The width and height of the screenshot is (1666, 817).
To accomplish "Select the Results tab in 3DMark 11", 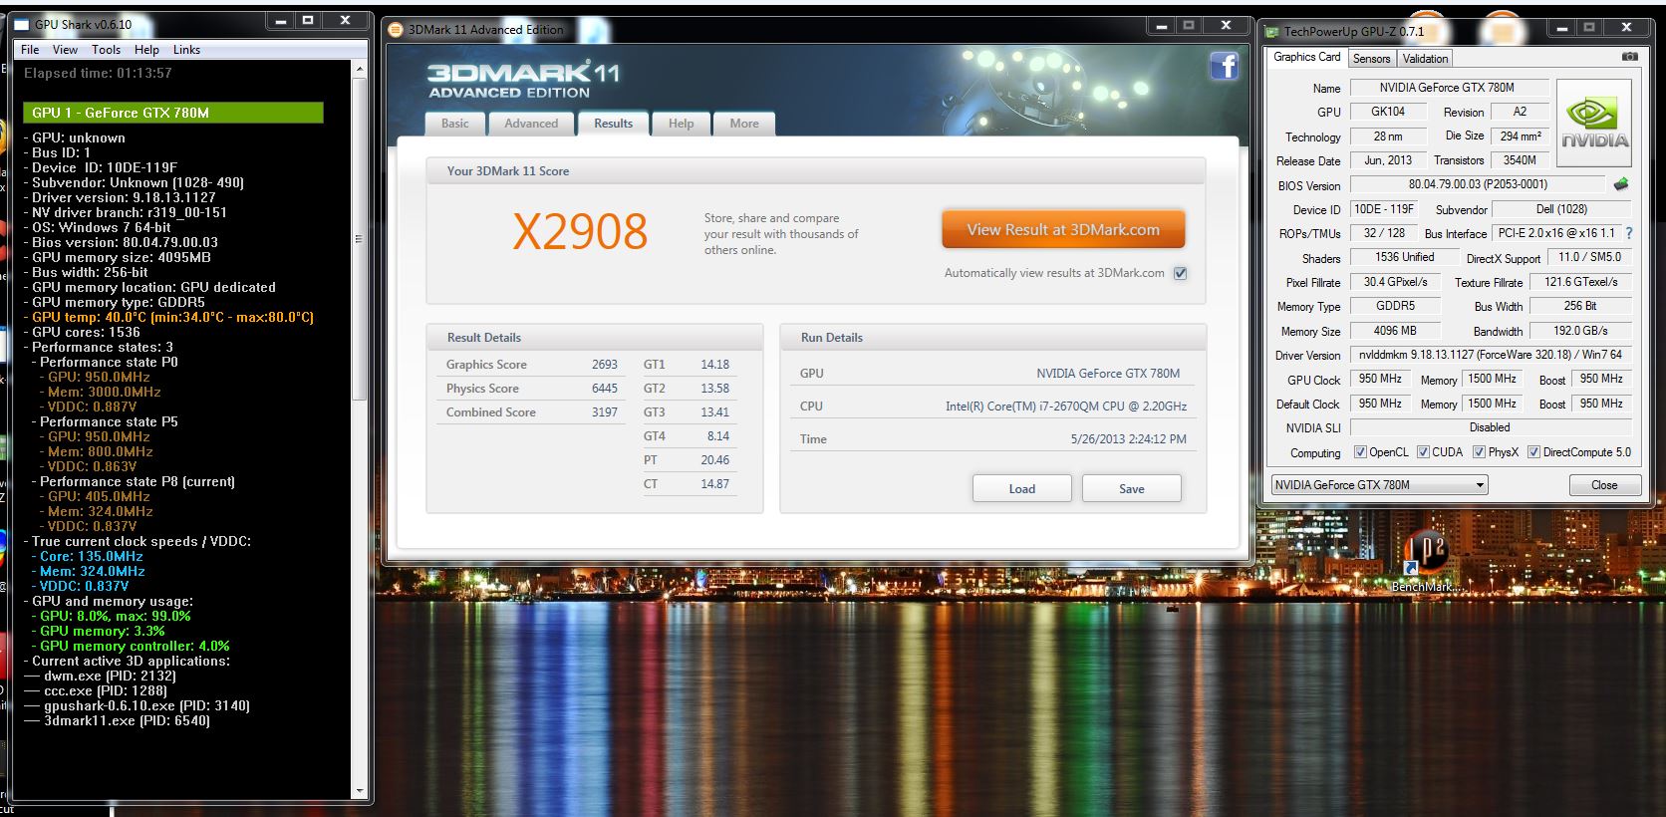I will pos(613,124).
